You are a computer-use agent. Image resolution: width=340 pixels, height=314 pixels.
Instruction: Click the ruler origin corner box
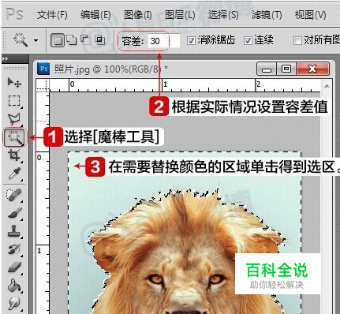(43, 85)
